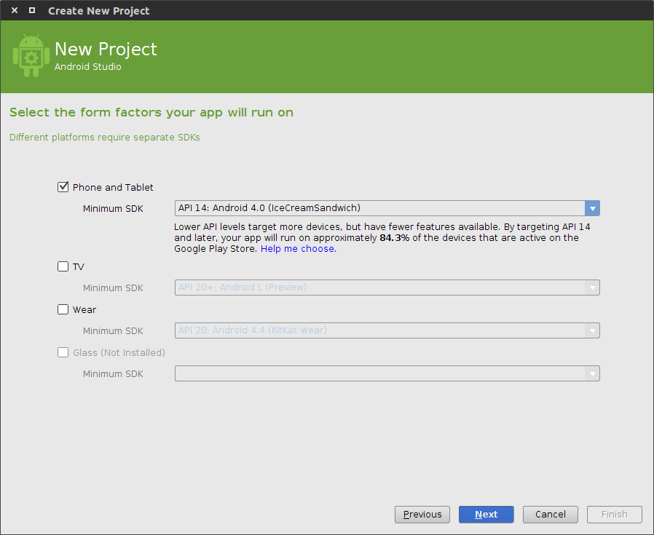Maximize the Create New Project window
Viewport: 654px width, 535px height.
[32, 10]
